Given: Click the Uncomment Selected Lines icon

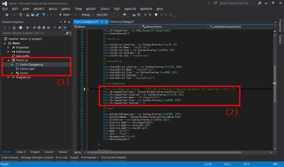Looking at the screenshot, I should 149,15.
